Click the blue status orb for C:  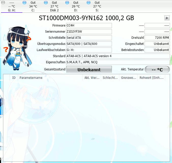[24, 2]
